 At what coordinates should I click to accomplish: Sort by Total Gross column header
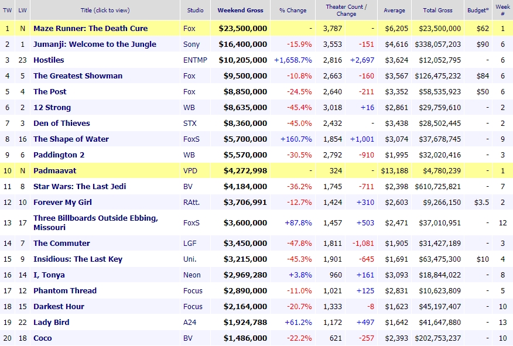[x=438, y=10]
